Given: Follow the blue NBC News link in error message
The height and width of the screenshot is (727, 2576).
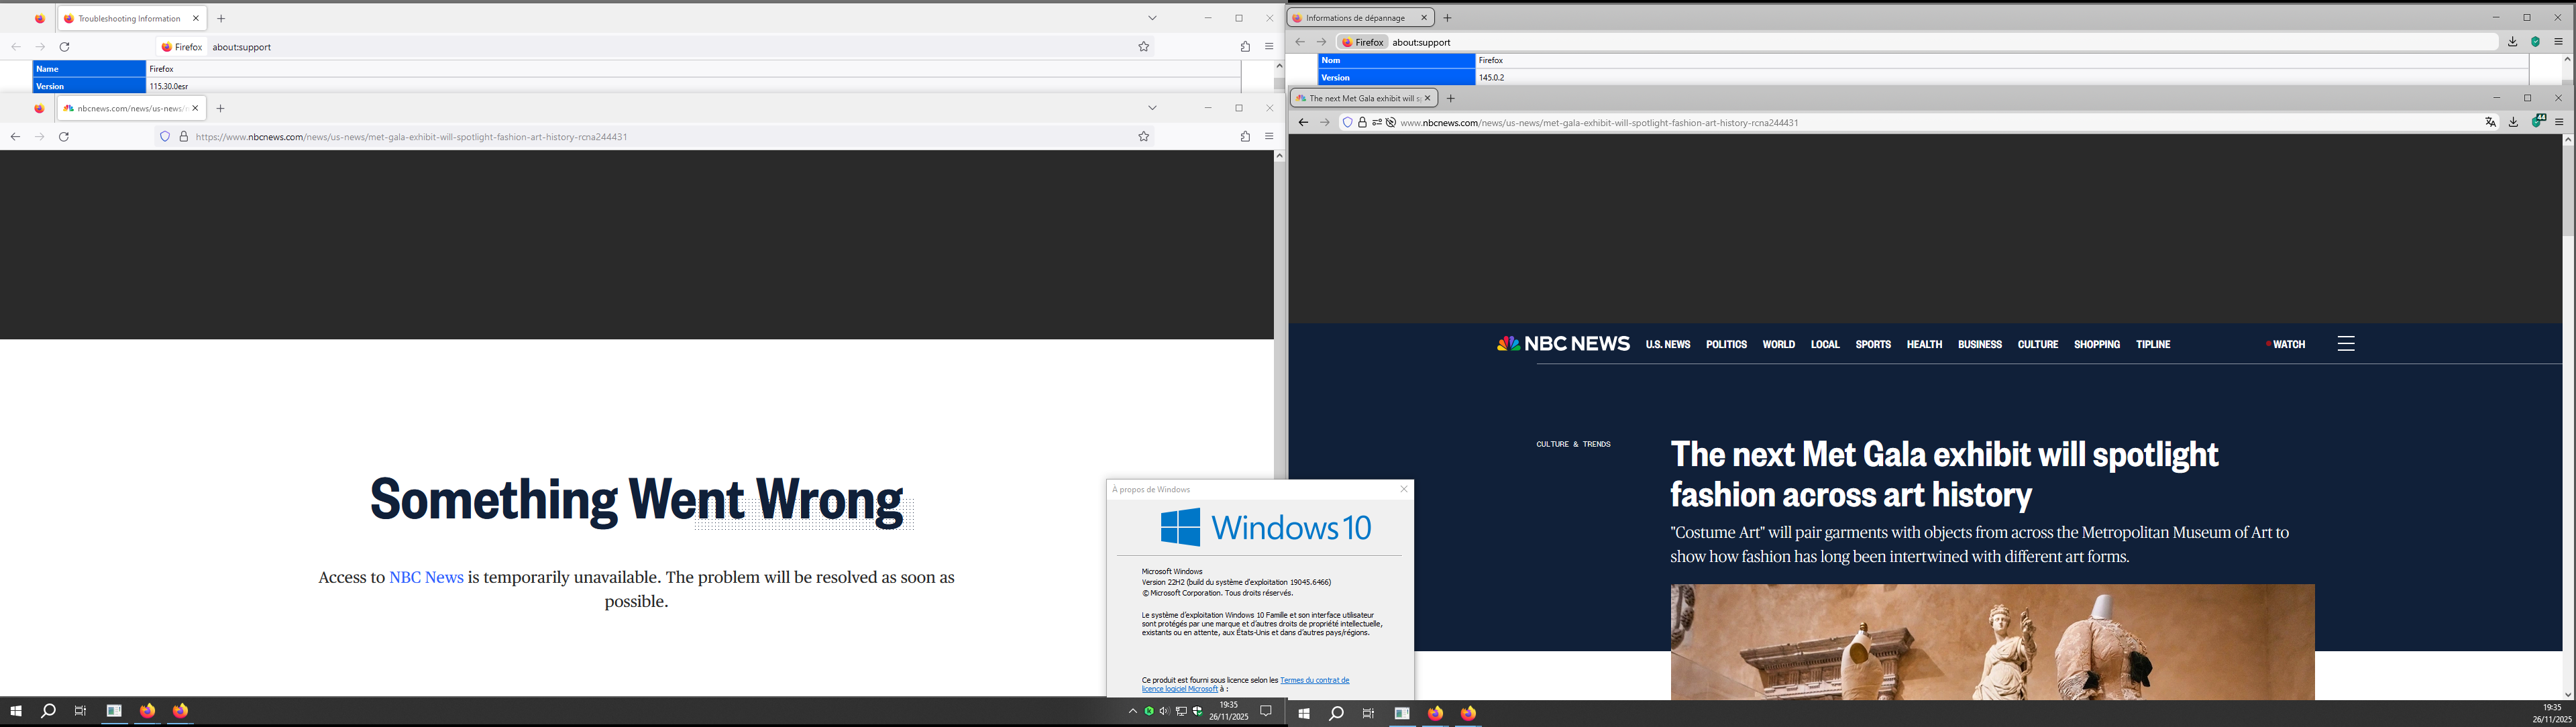Looking at the screenshot, I should coord(426,577).
